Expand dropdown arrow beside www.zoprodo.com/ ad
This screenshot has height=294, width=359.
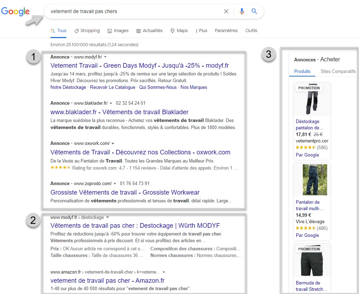click(x=115, y=184)
